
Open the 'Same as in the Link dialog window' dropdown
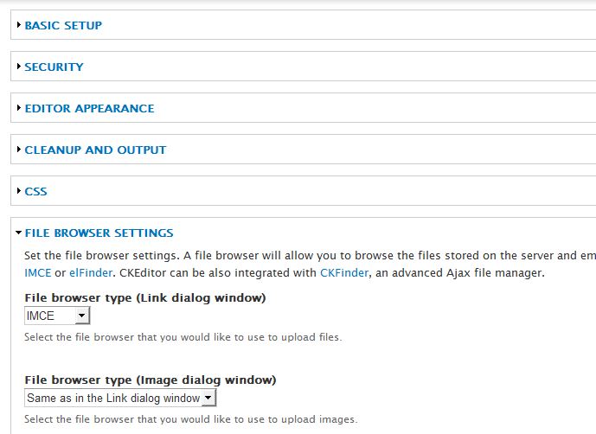120,398
